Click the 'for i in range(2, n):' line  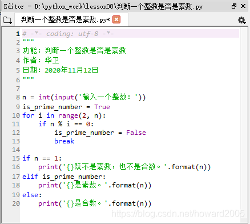[x=64, y=115]
